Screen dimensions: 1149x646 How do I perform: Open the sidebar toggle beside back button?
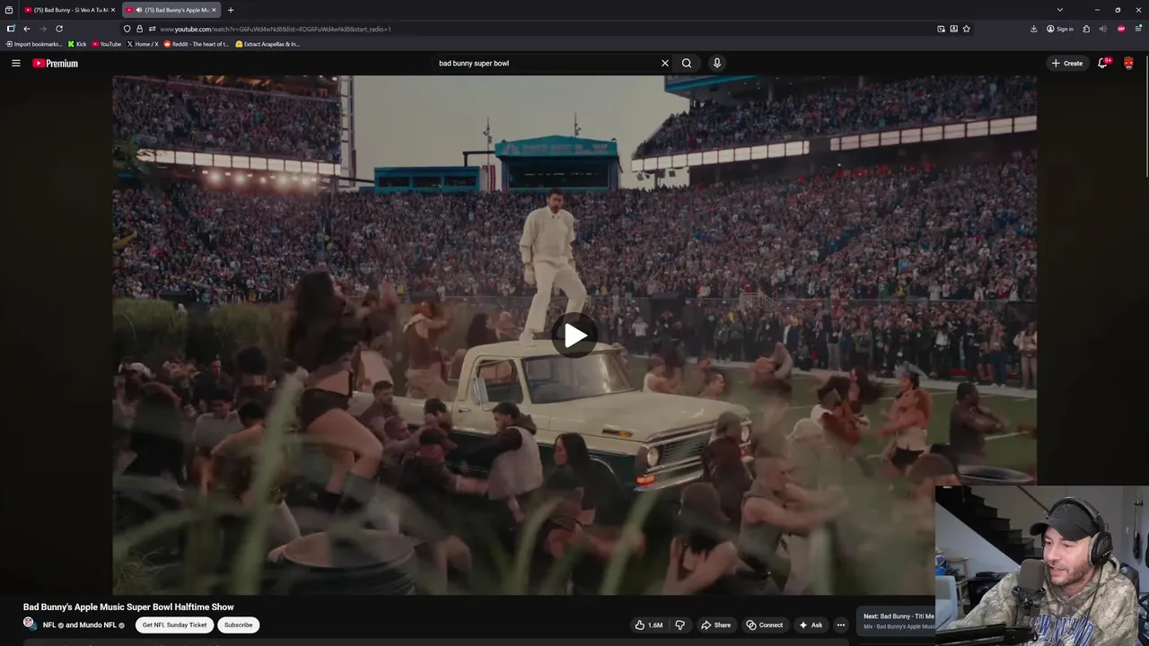(x=11, y=29)
